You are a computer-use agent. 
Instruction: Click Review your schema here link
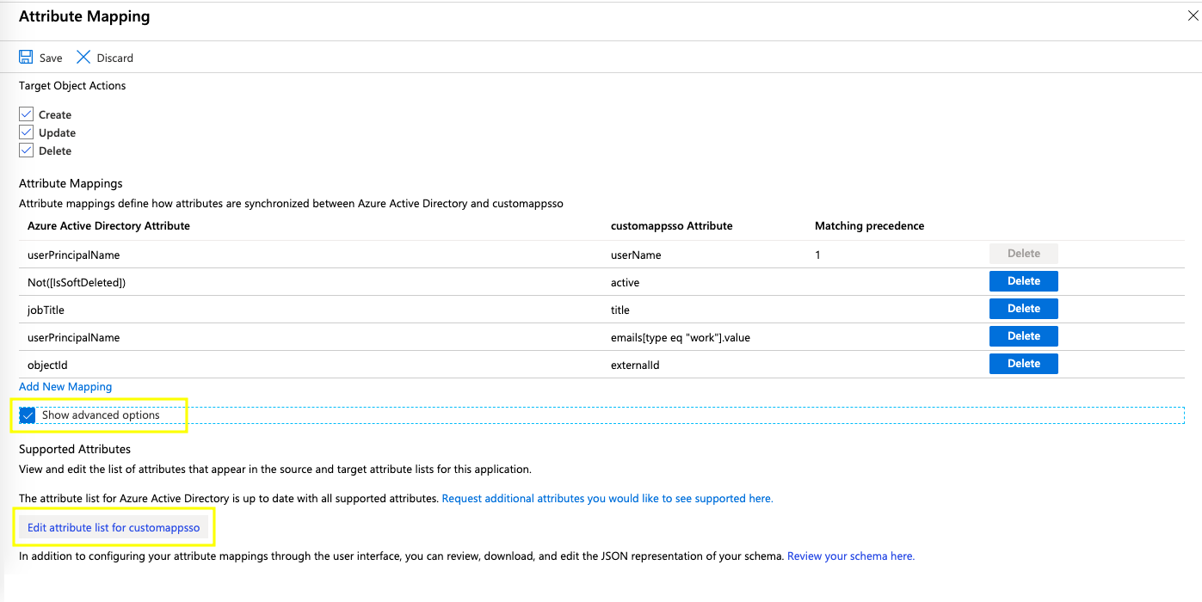pyautogui.click(x=851, y=556)
